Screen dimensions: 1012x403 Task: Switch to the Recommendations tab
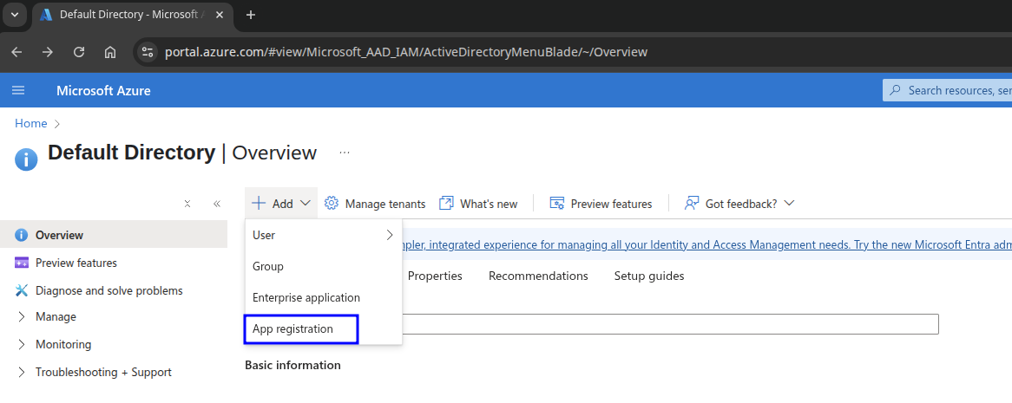click(x=538, y=276)
